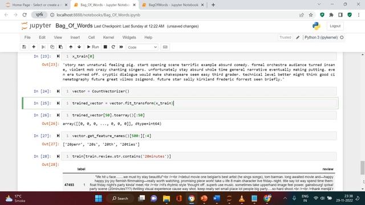Reload the page
The height and width of the screenshot is (205, 365).
(25, 15)
